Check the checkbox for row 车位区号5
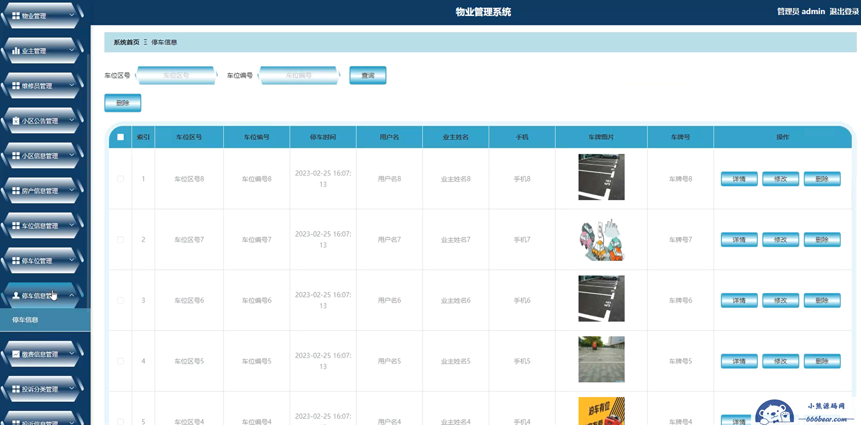 coord(121,361)
